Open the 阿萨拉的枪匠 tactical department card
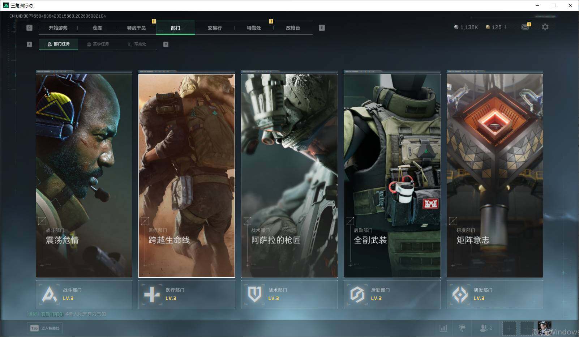The image size is (579, 337). tap(289, 175)
